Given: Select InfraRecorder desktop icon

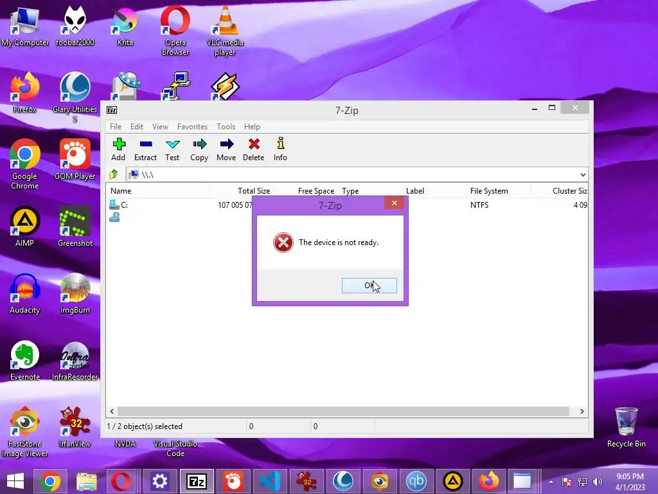Looking at the screenshot, I should point(75,360).
